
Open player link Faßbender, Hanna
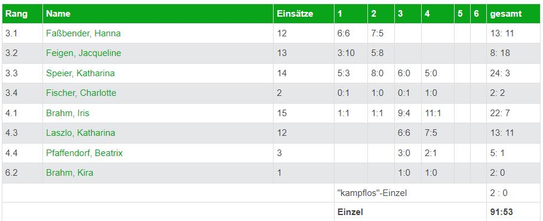(x=83, y=33)
